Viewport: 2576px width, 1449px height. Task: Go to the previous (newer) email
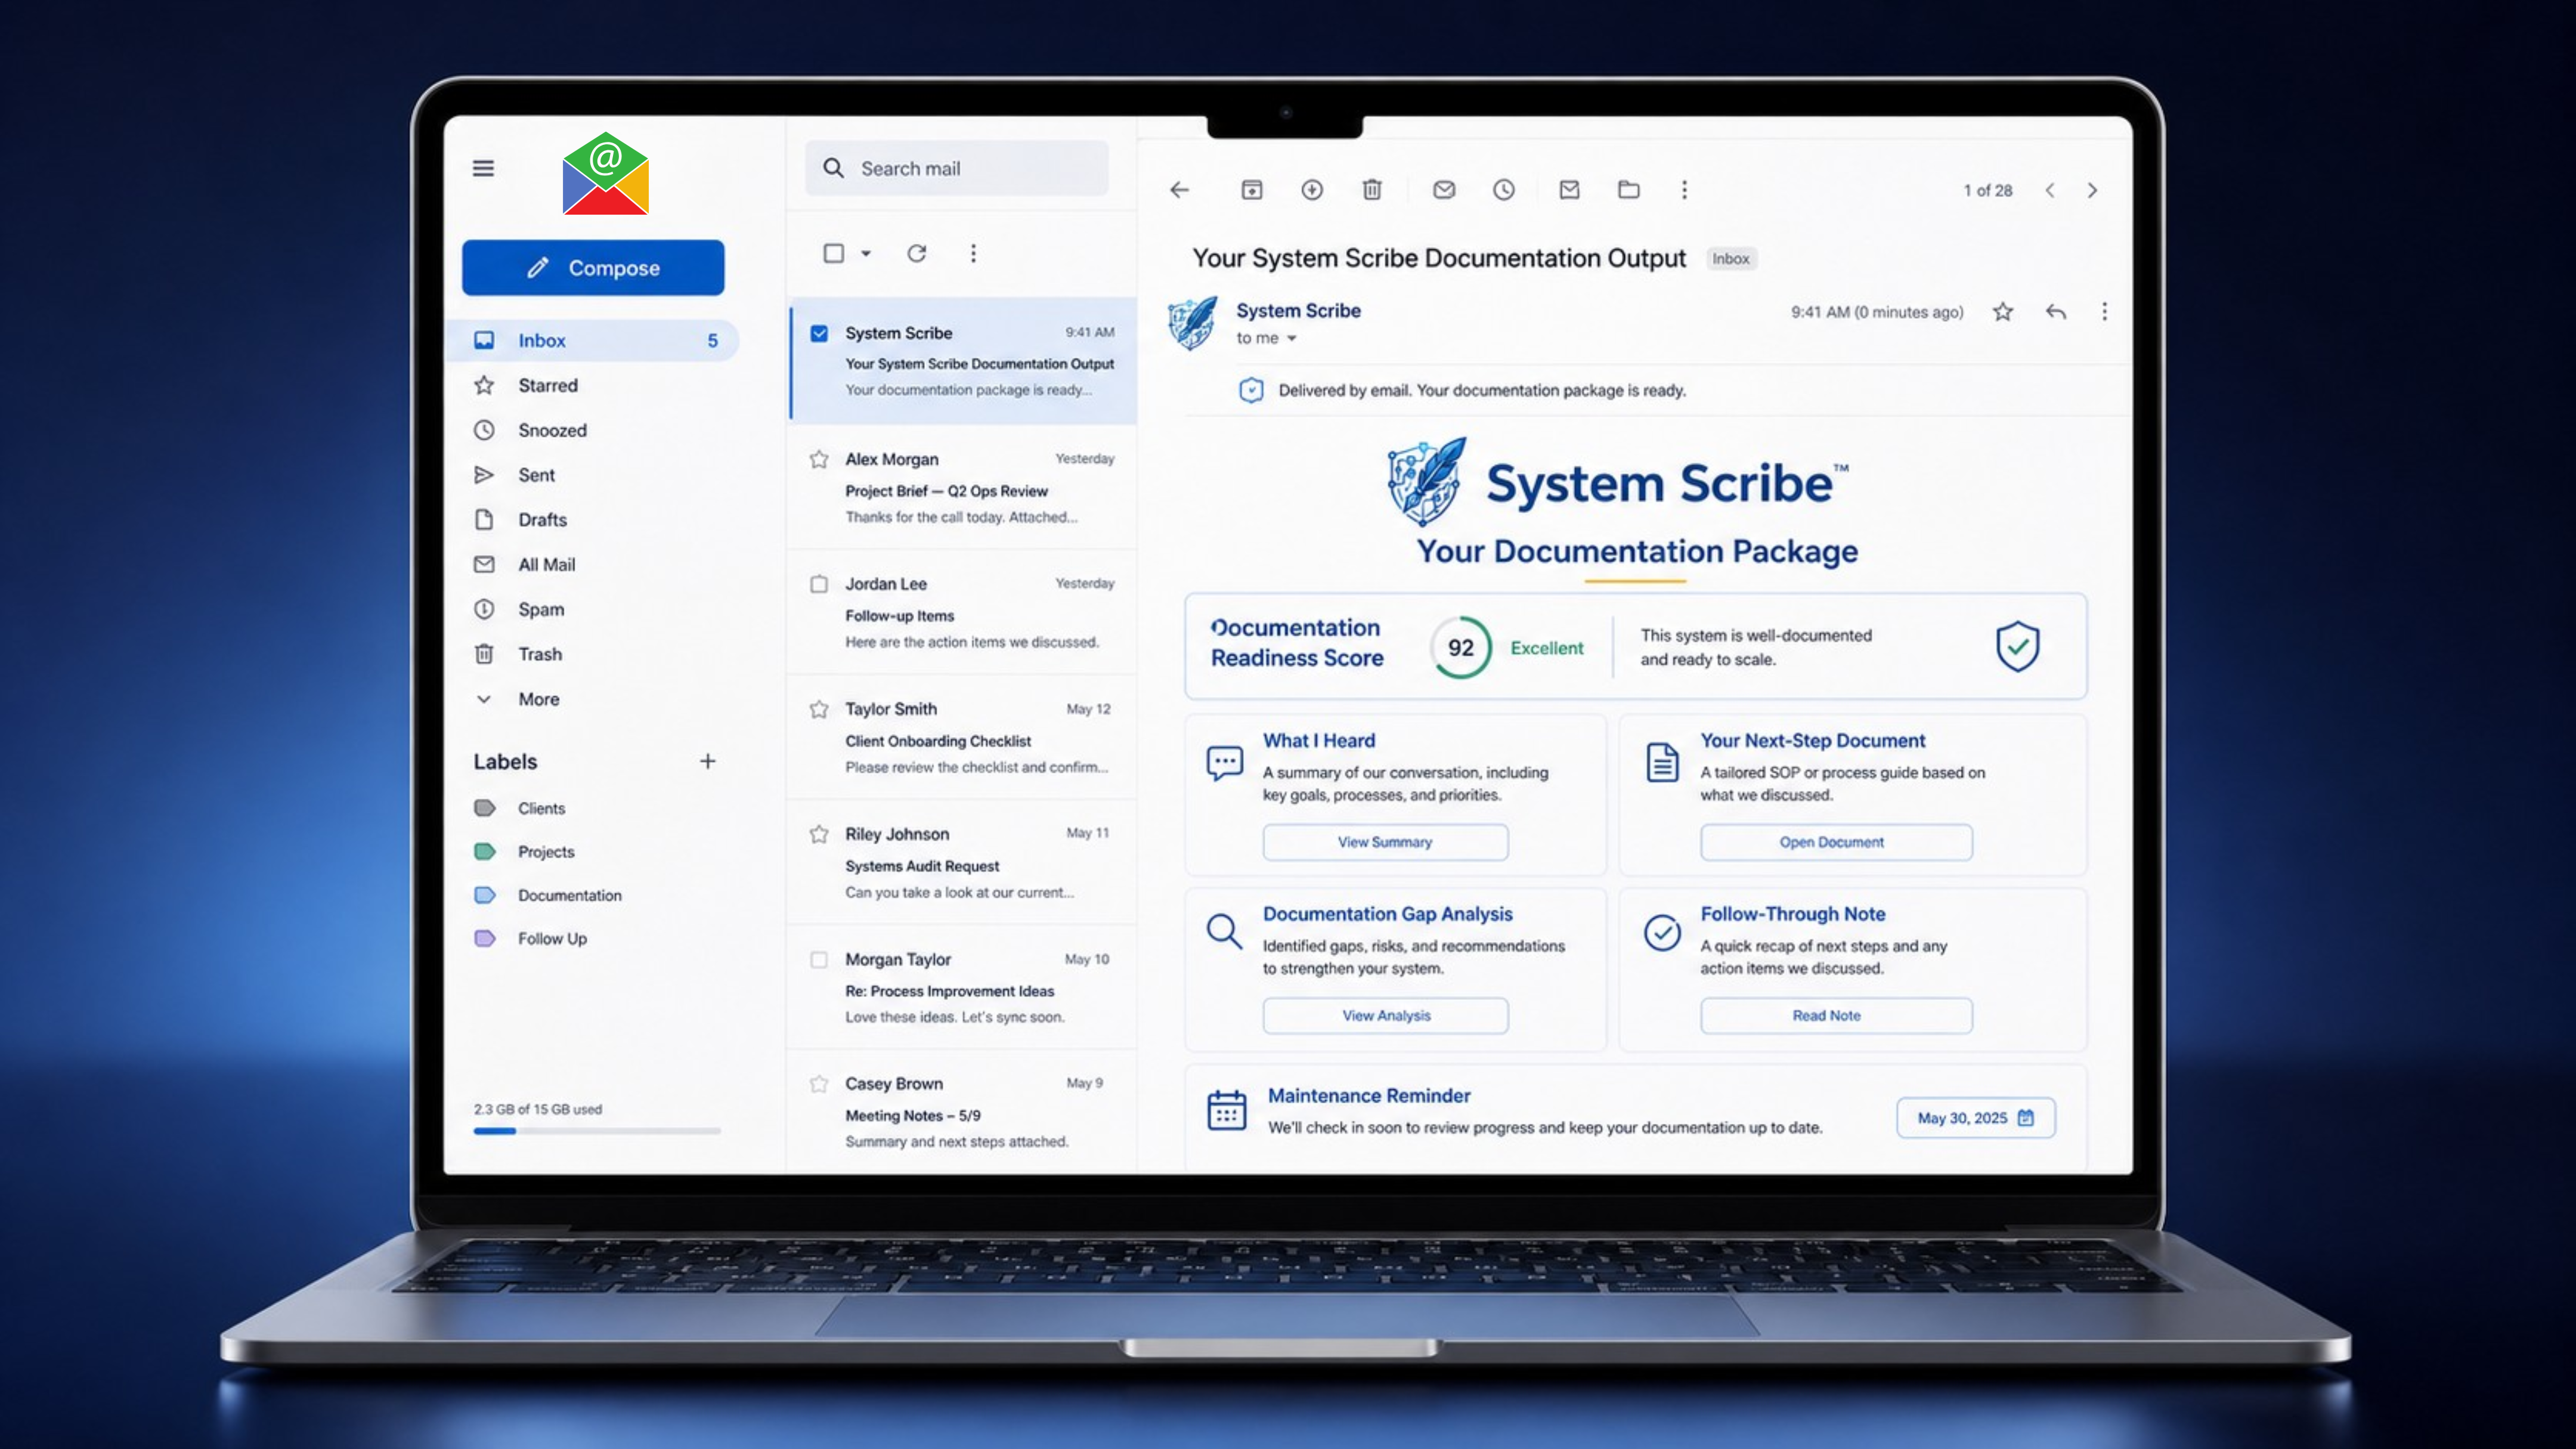2050,190
